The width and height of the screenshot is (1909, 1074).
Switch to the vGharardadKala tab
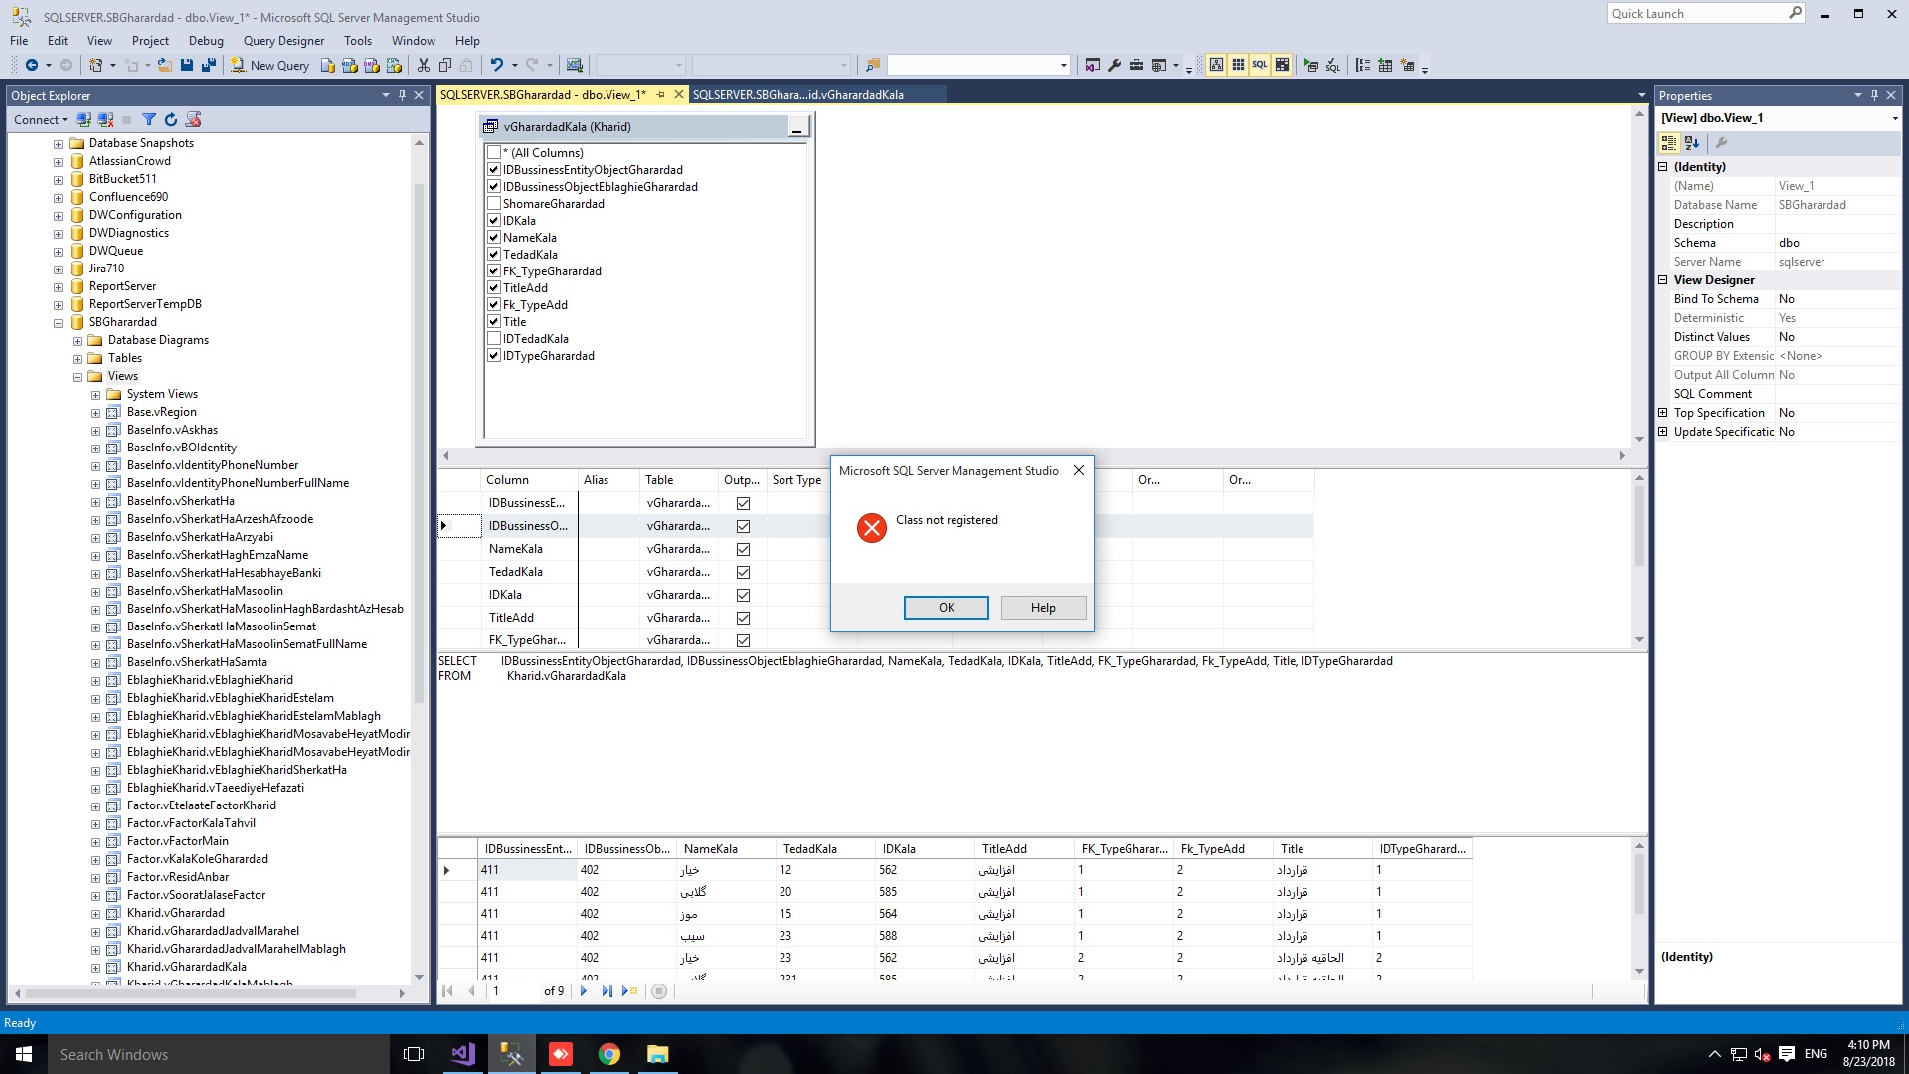(797, 95)
